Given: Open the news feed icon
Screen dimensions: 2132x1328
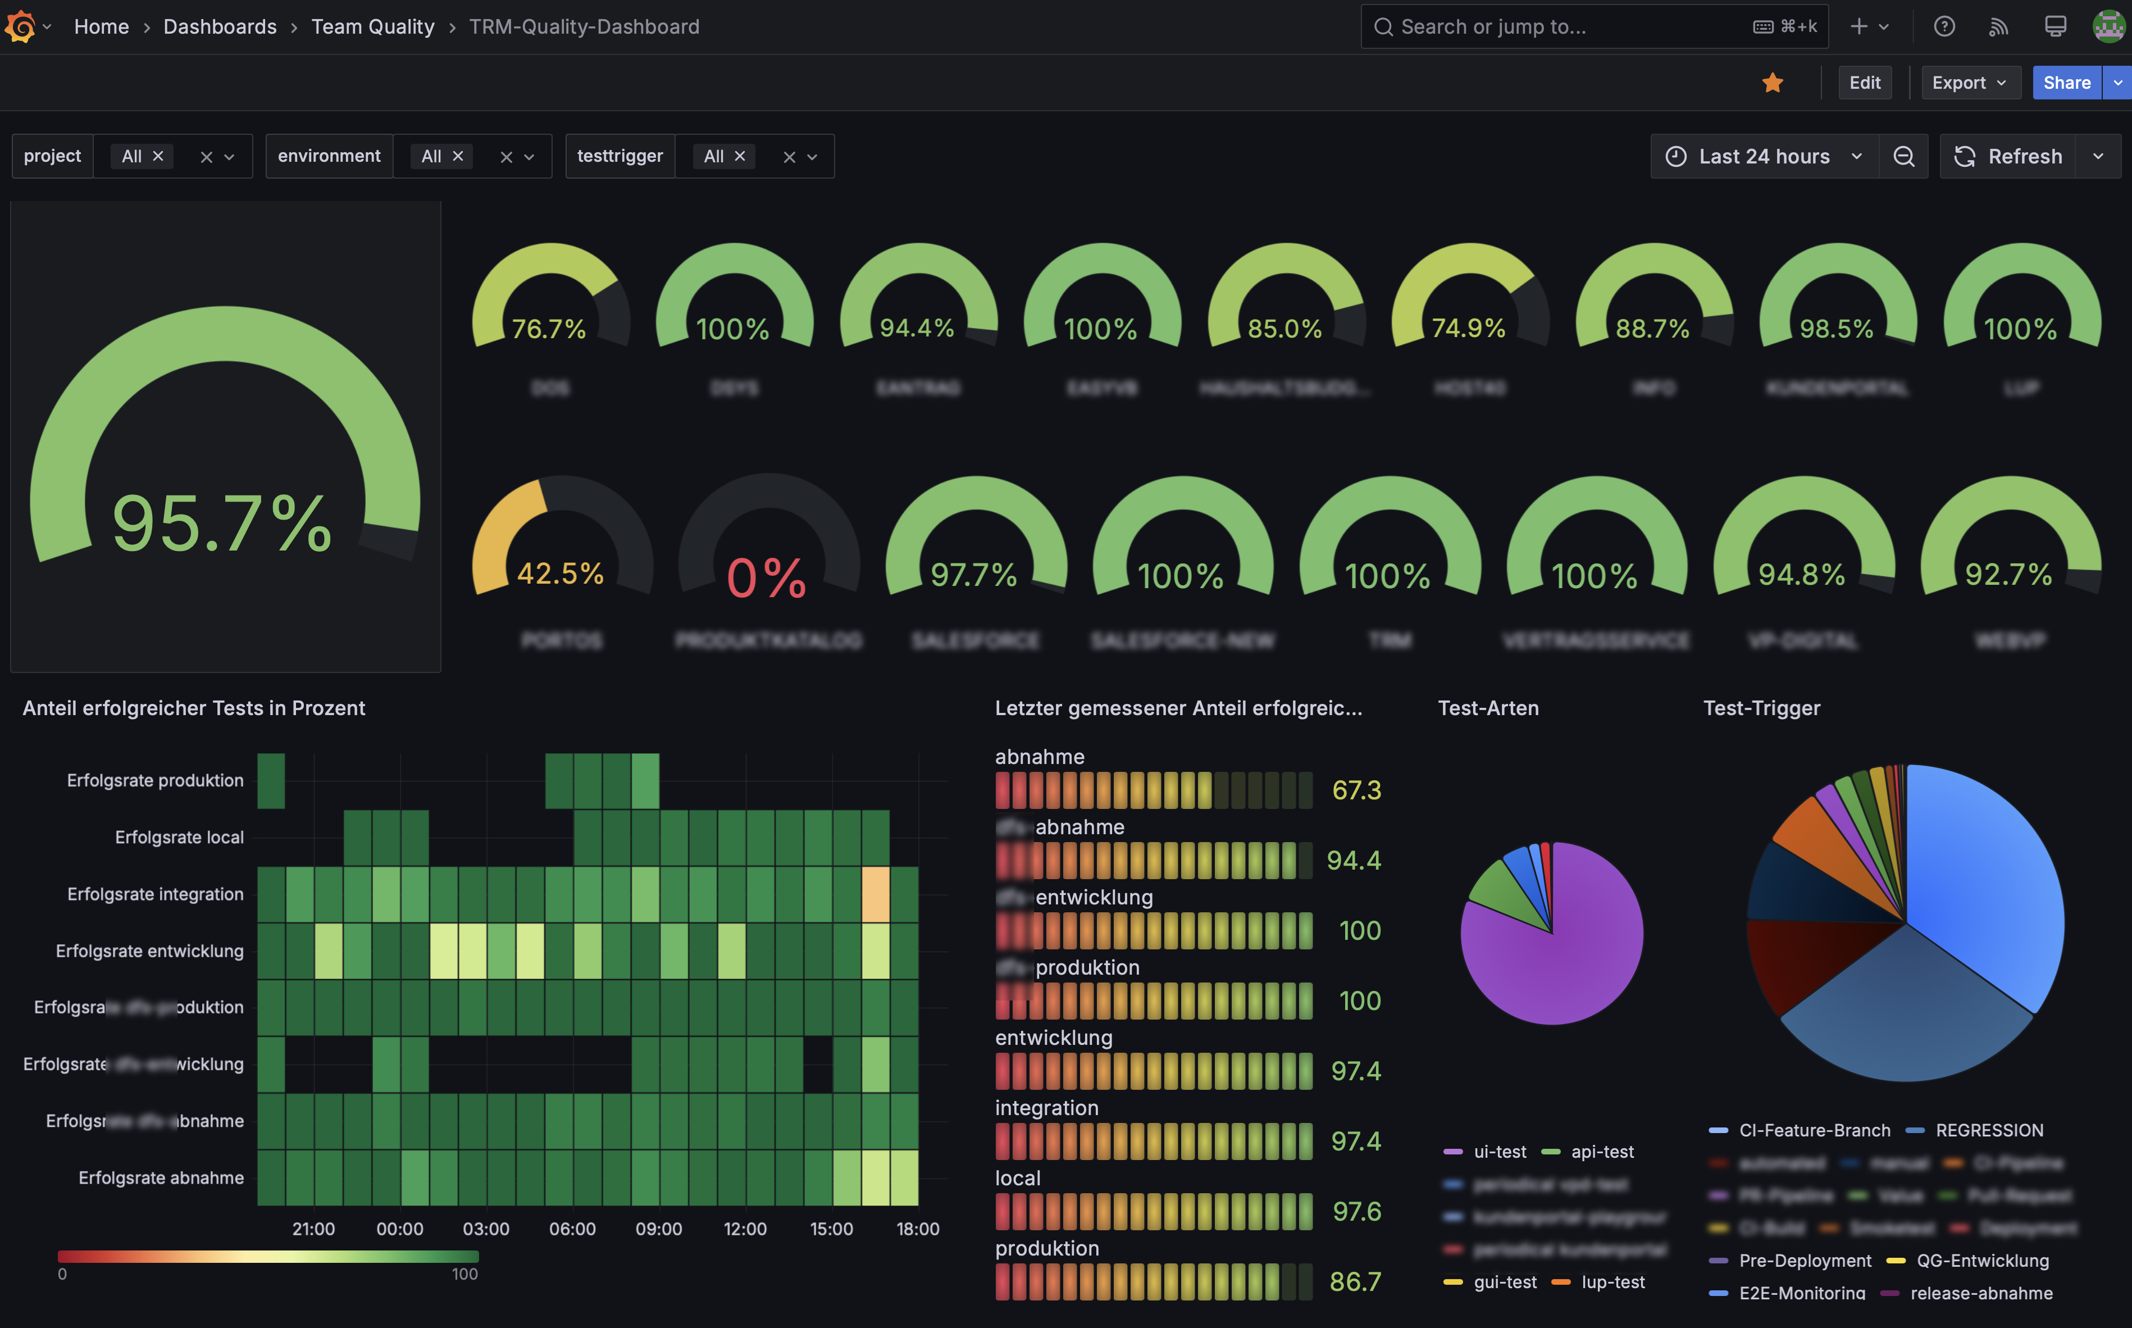Looking at the screenshot, I should tap(1998, 26).
